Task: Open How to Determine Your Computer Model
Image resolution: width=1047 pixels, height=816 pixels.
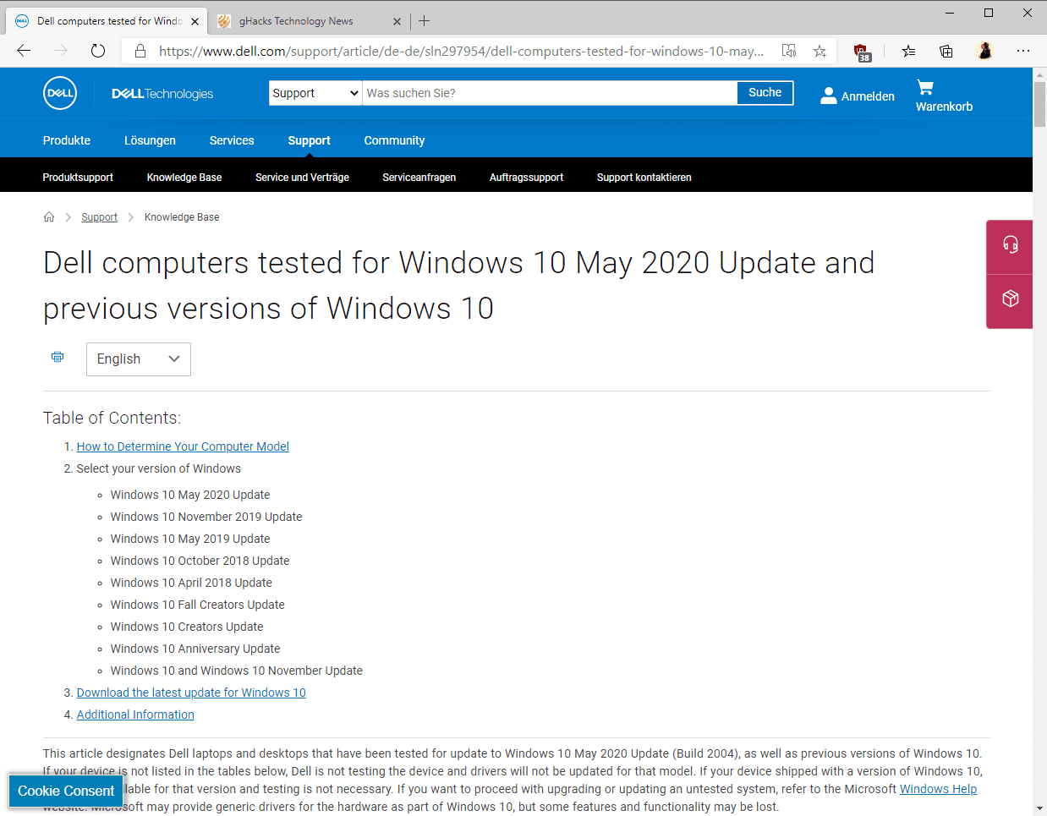Action: (183, 446)
